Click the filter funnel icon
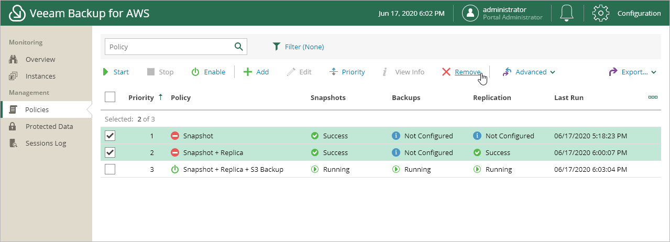The image size is (670, 242). coord(277,47)
